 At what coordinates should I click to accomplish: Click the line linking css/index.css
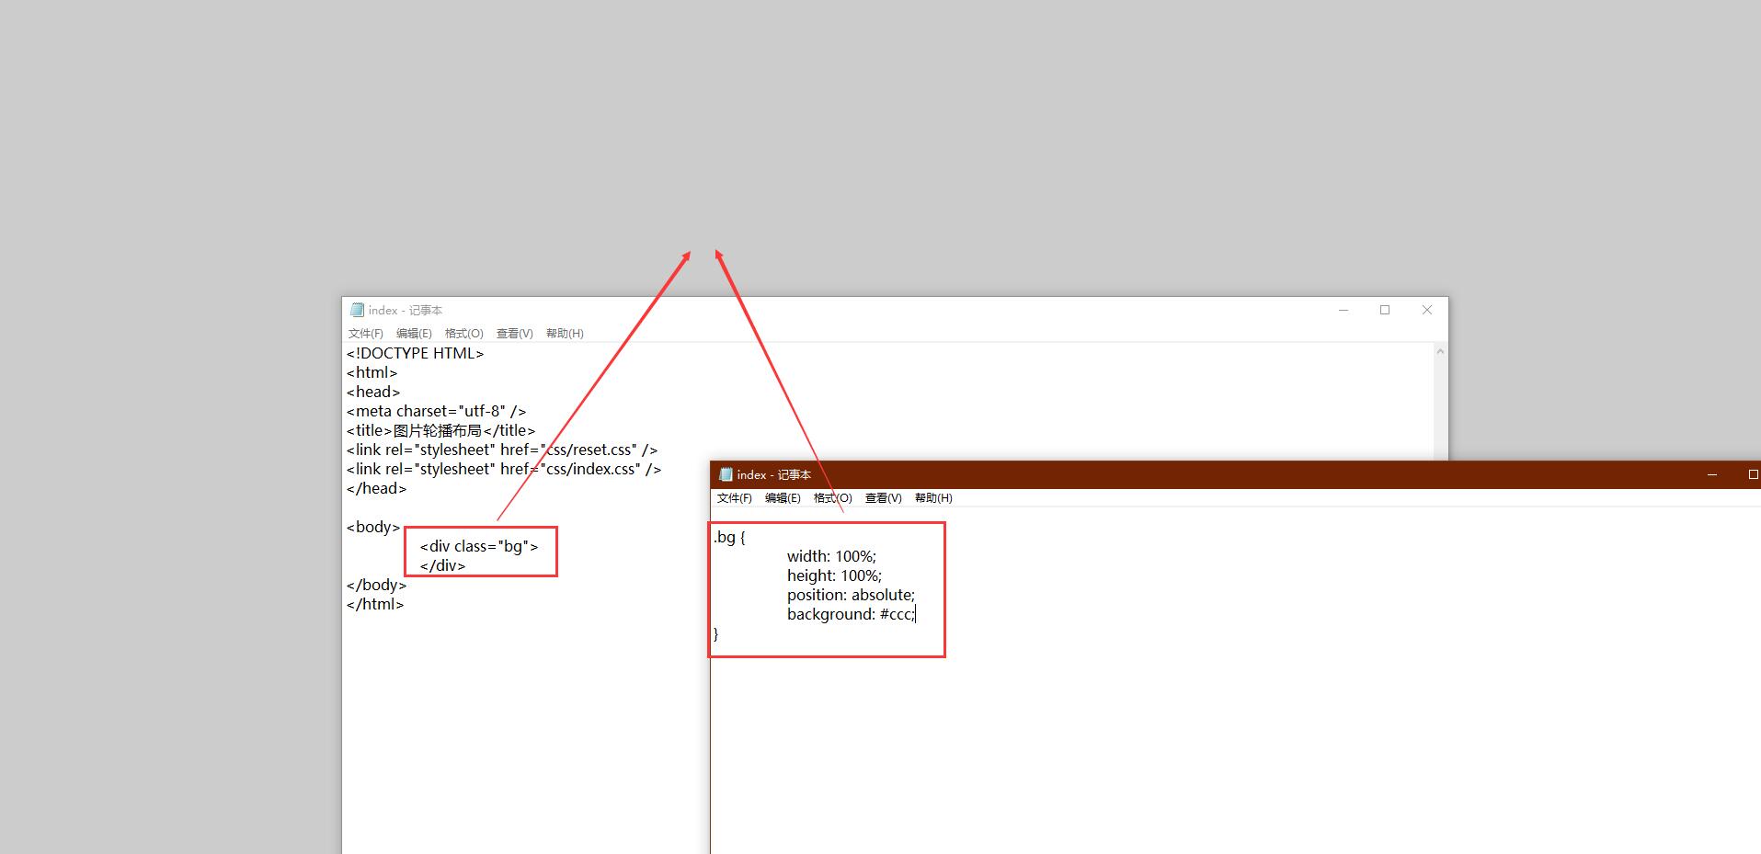pyautogui.click(x=504, y=469)
